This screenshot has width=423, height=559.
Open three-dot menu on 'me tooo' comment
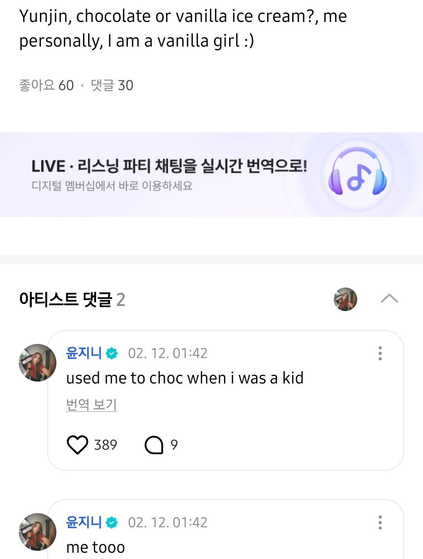[380, 523]
